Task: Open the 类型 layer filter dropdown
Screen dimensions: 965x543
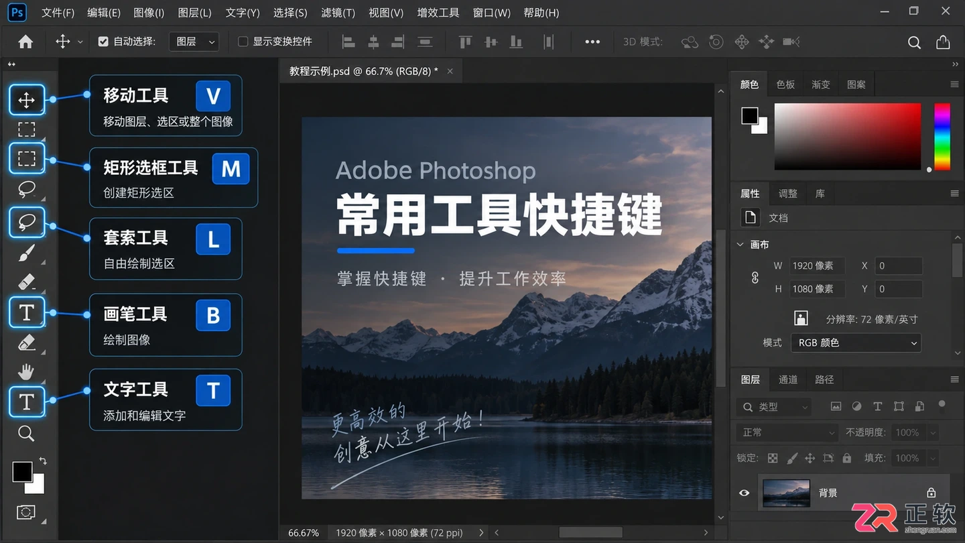Action: coord(773,406)
